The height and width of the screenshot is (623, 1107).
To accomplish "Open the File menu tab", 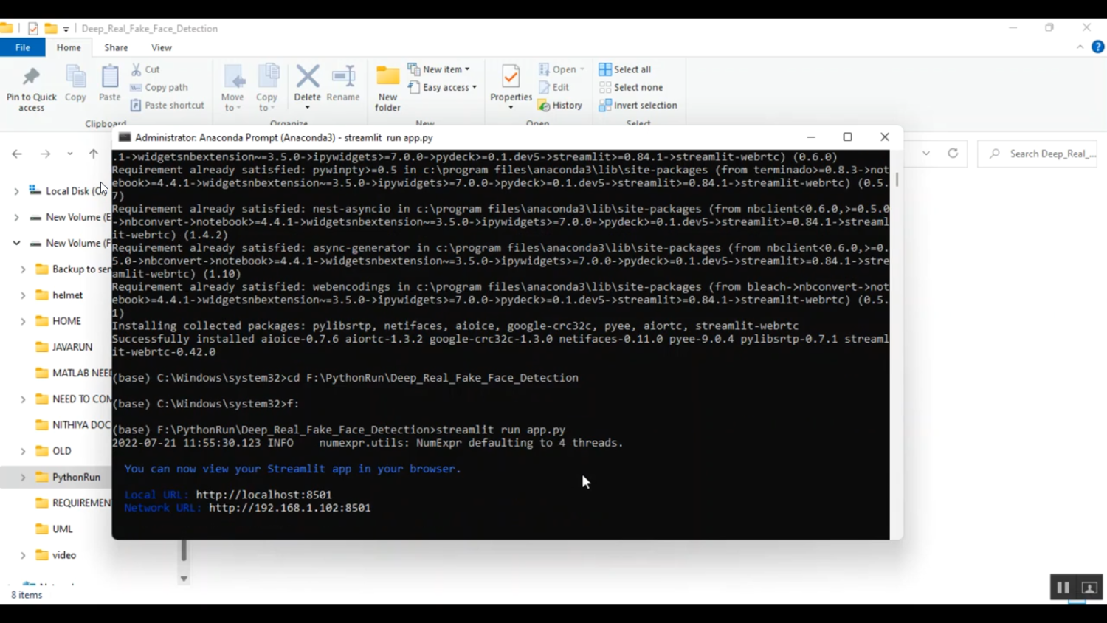I will tap(23, 47).
